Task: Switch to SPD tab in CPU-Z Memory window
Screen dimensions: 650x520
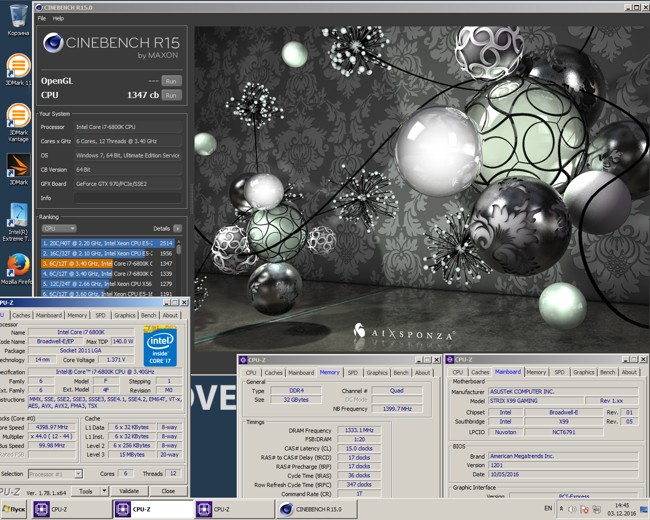Action: (353, 373)
